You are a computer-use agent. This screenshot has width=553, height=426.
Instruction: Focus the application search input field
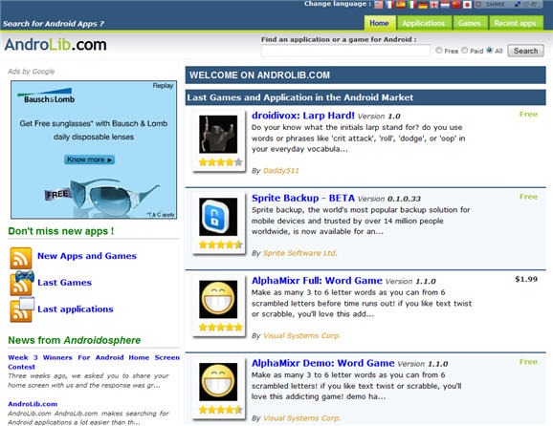345,51
